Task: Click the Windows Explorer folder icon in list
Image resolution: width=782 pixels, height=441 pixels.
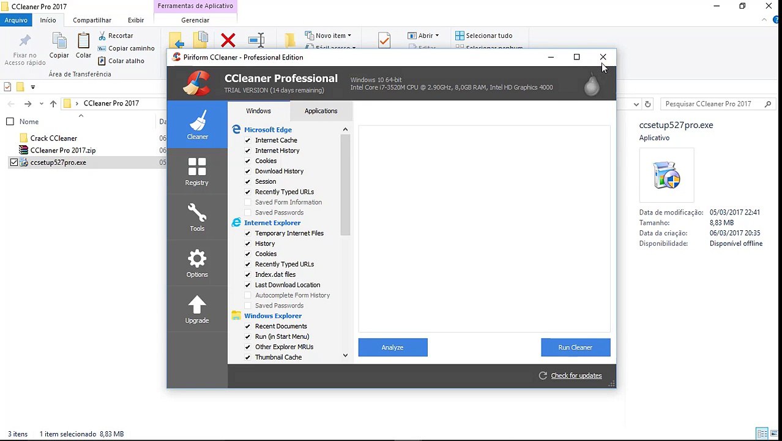Action: pyautogui.click(x=236, y=315)
